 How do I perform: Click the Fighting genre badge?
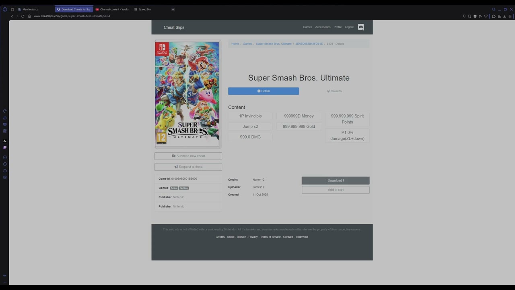pyautogui.click(x=184, y=188)
